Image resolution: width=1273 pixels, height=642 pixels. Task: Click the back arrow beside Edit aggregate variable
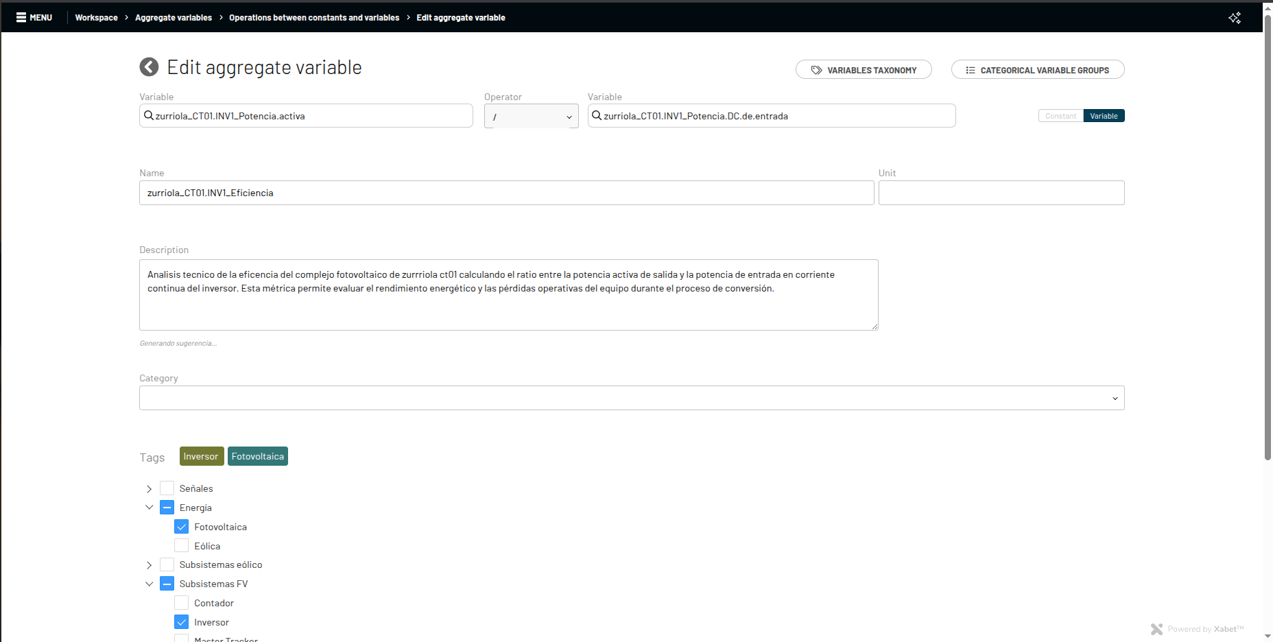coord(149,67)
